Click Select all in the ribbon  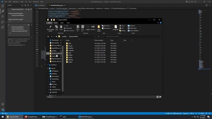pos(131,26)
